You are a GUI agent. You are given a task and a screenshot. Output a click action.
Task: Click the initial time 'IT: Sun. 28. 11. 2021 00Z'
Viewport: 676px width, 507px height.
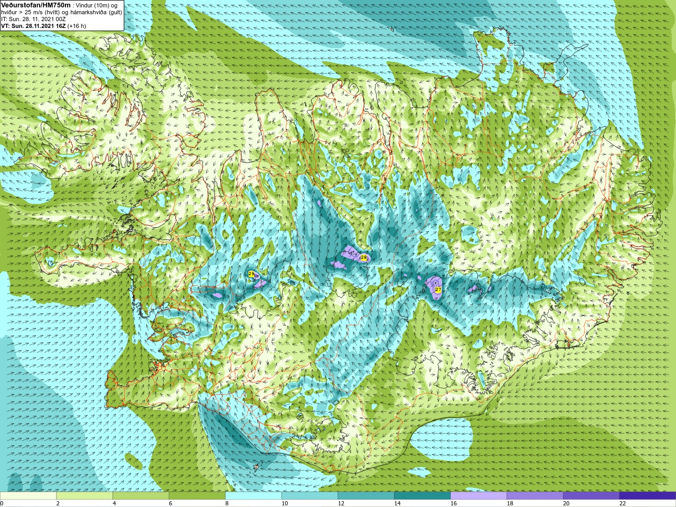tap(33, 18)
